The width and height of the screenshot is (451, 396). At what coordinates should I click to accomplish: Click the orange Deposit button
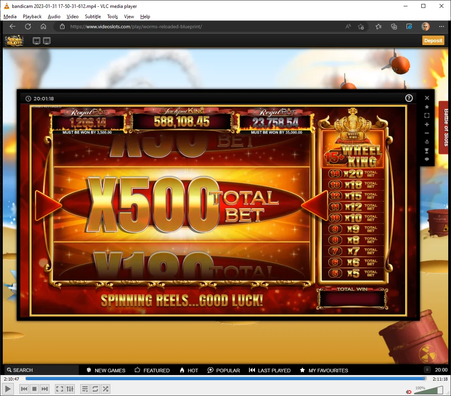(433, 41)
